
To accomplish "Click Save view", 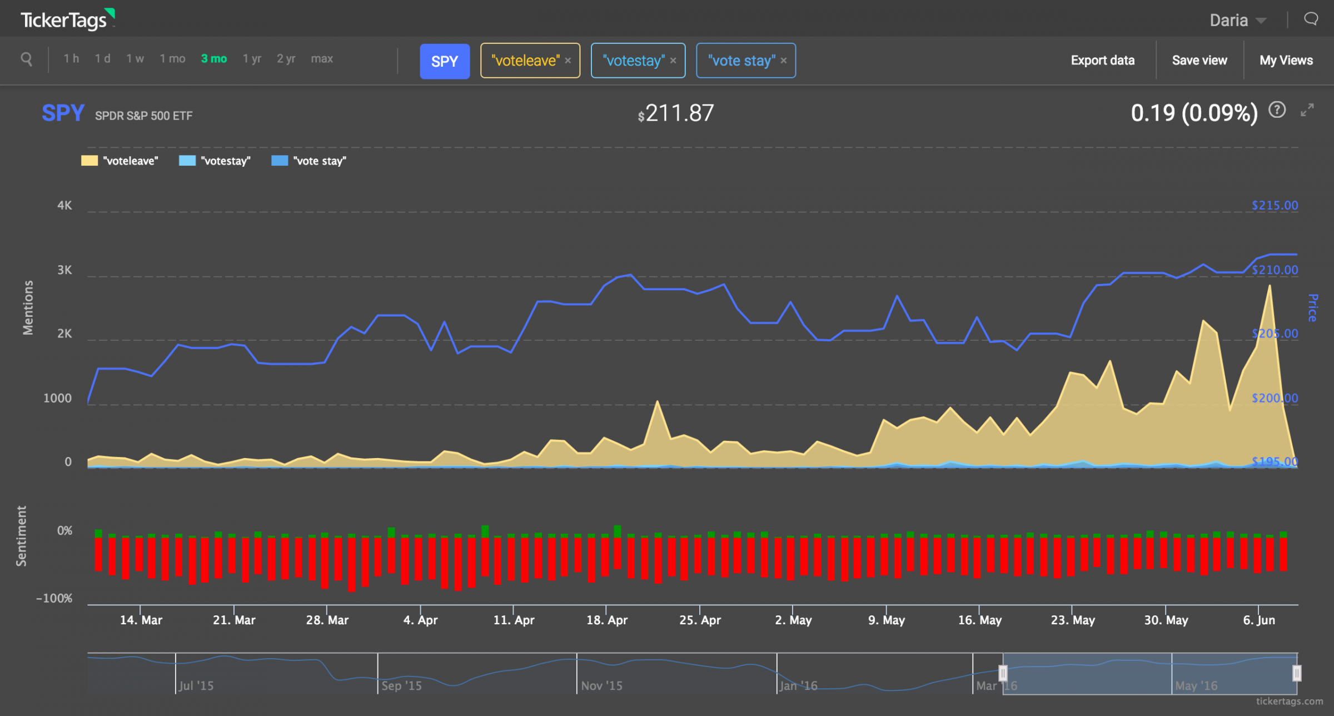I will click(1199, 60).
